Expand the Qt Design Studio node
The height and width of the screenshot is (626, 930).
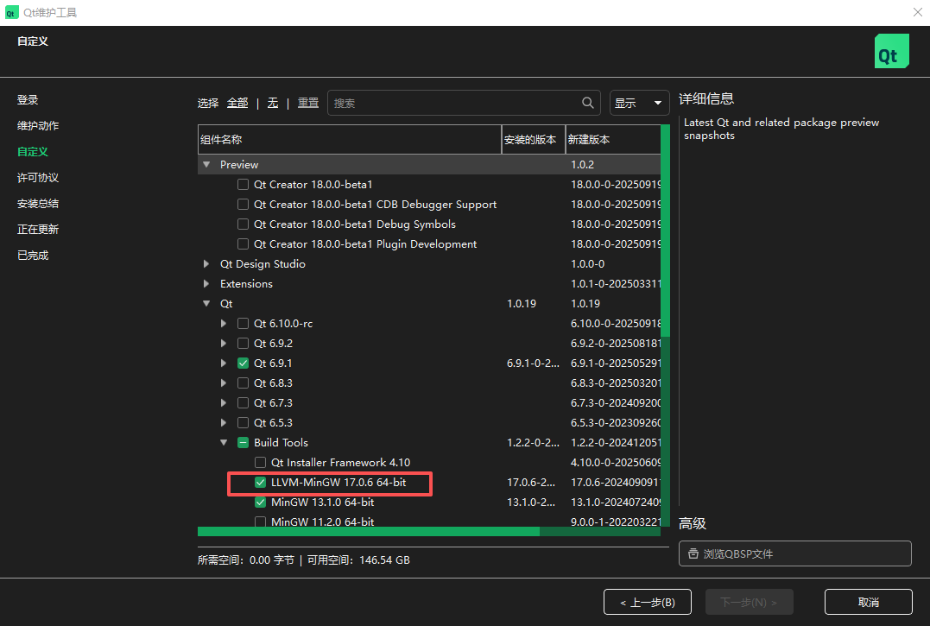click(x=206, y=264)
